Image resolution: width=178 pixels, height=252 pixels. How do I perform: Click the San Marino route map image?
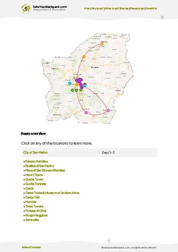[87, 78]
